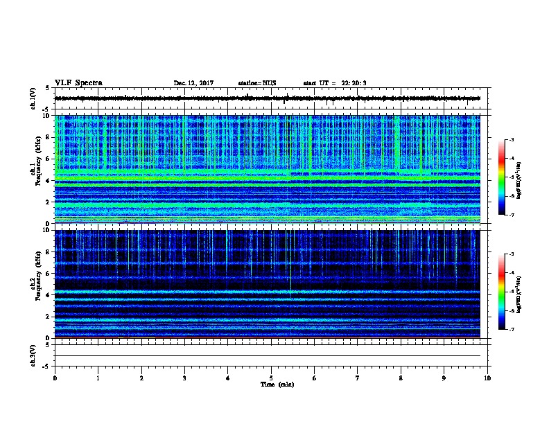
Task: Click the time axis tick label "10" under Time axis
Action: pos(487,378)
